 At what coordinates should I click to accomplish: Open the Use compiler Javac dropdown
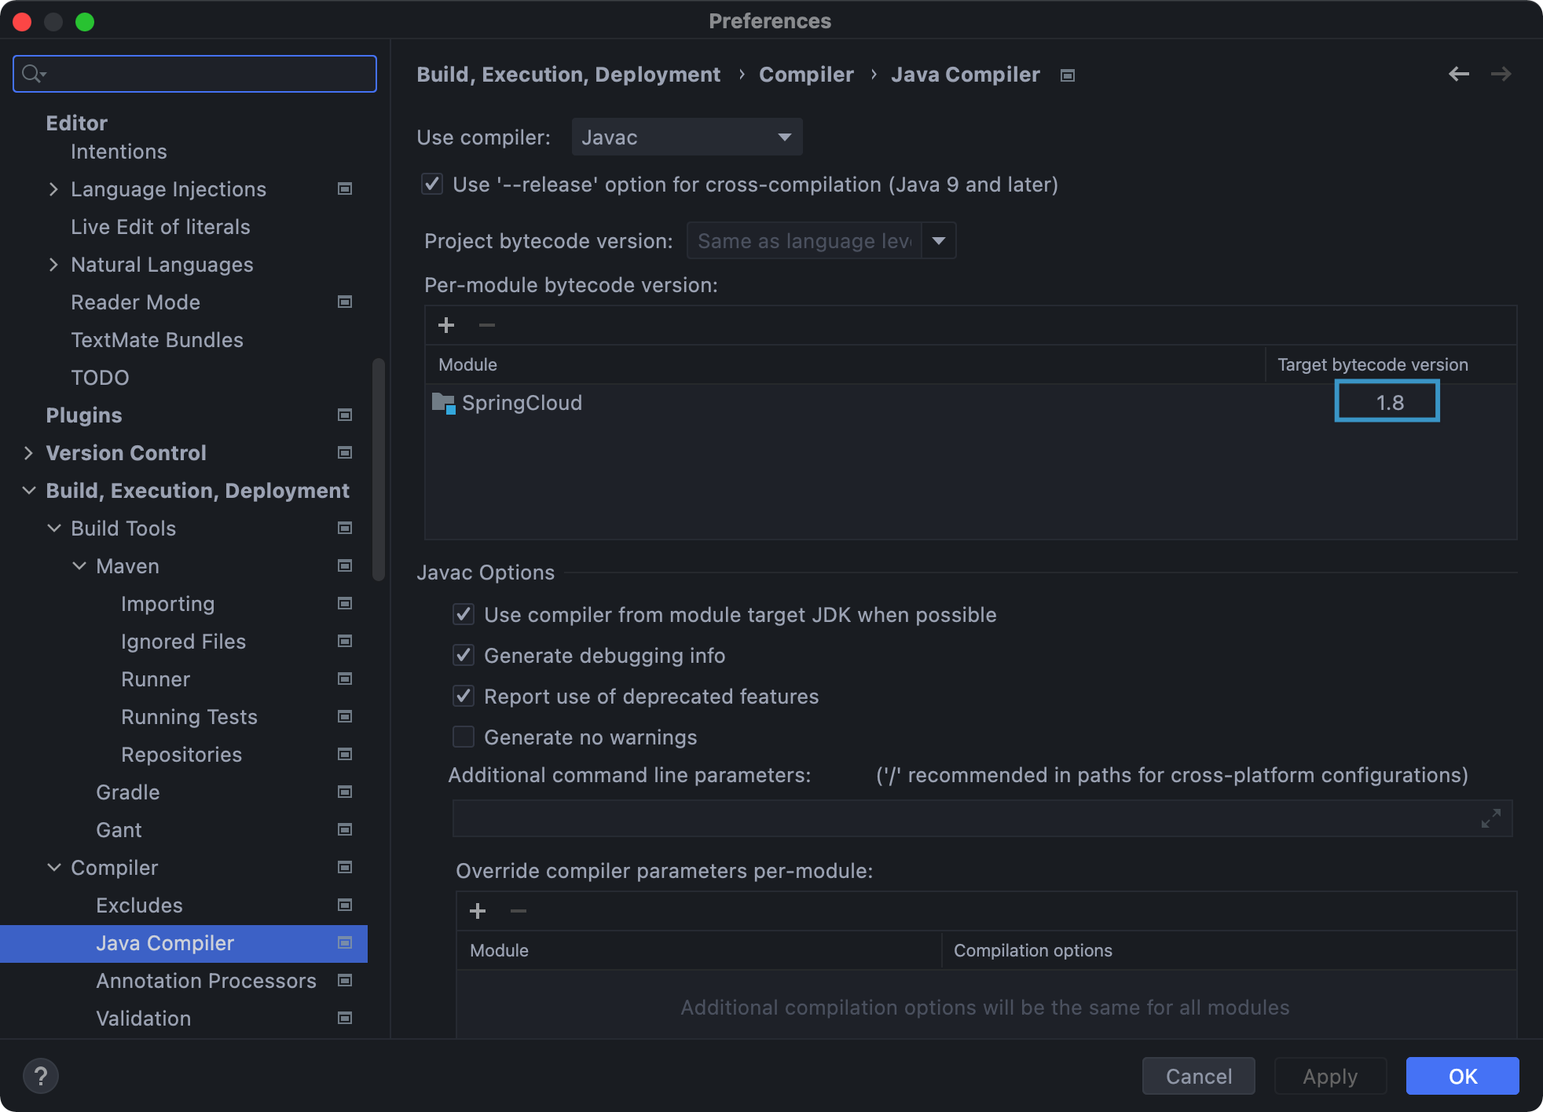[x=687, y=137]
